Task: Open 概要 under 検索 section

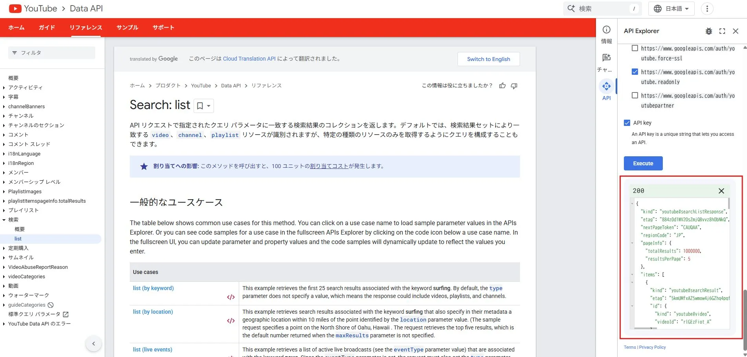Action: pyautogui.click(x=20, y=229)
